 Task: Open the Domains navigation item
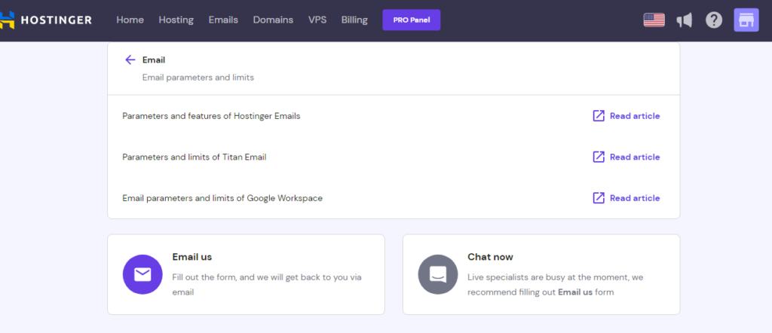coord(273,20)
